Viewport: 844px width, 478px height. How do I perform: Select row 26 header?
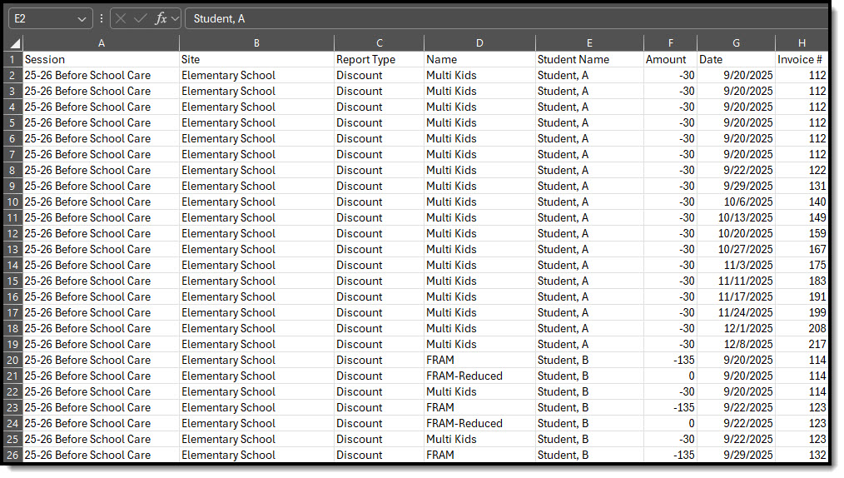(x=12, y=455)
